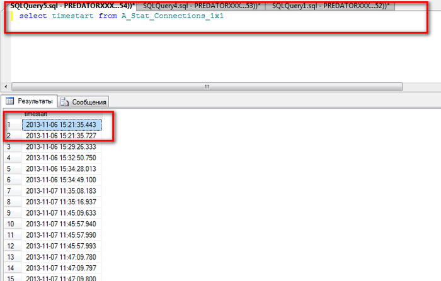
Task: Pick the cell showing 2013-11-06 15:32:50.750
Action: coord(61,157)
